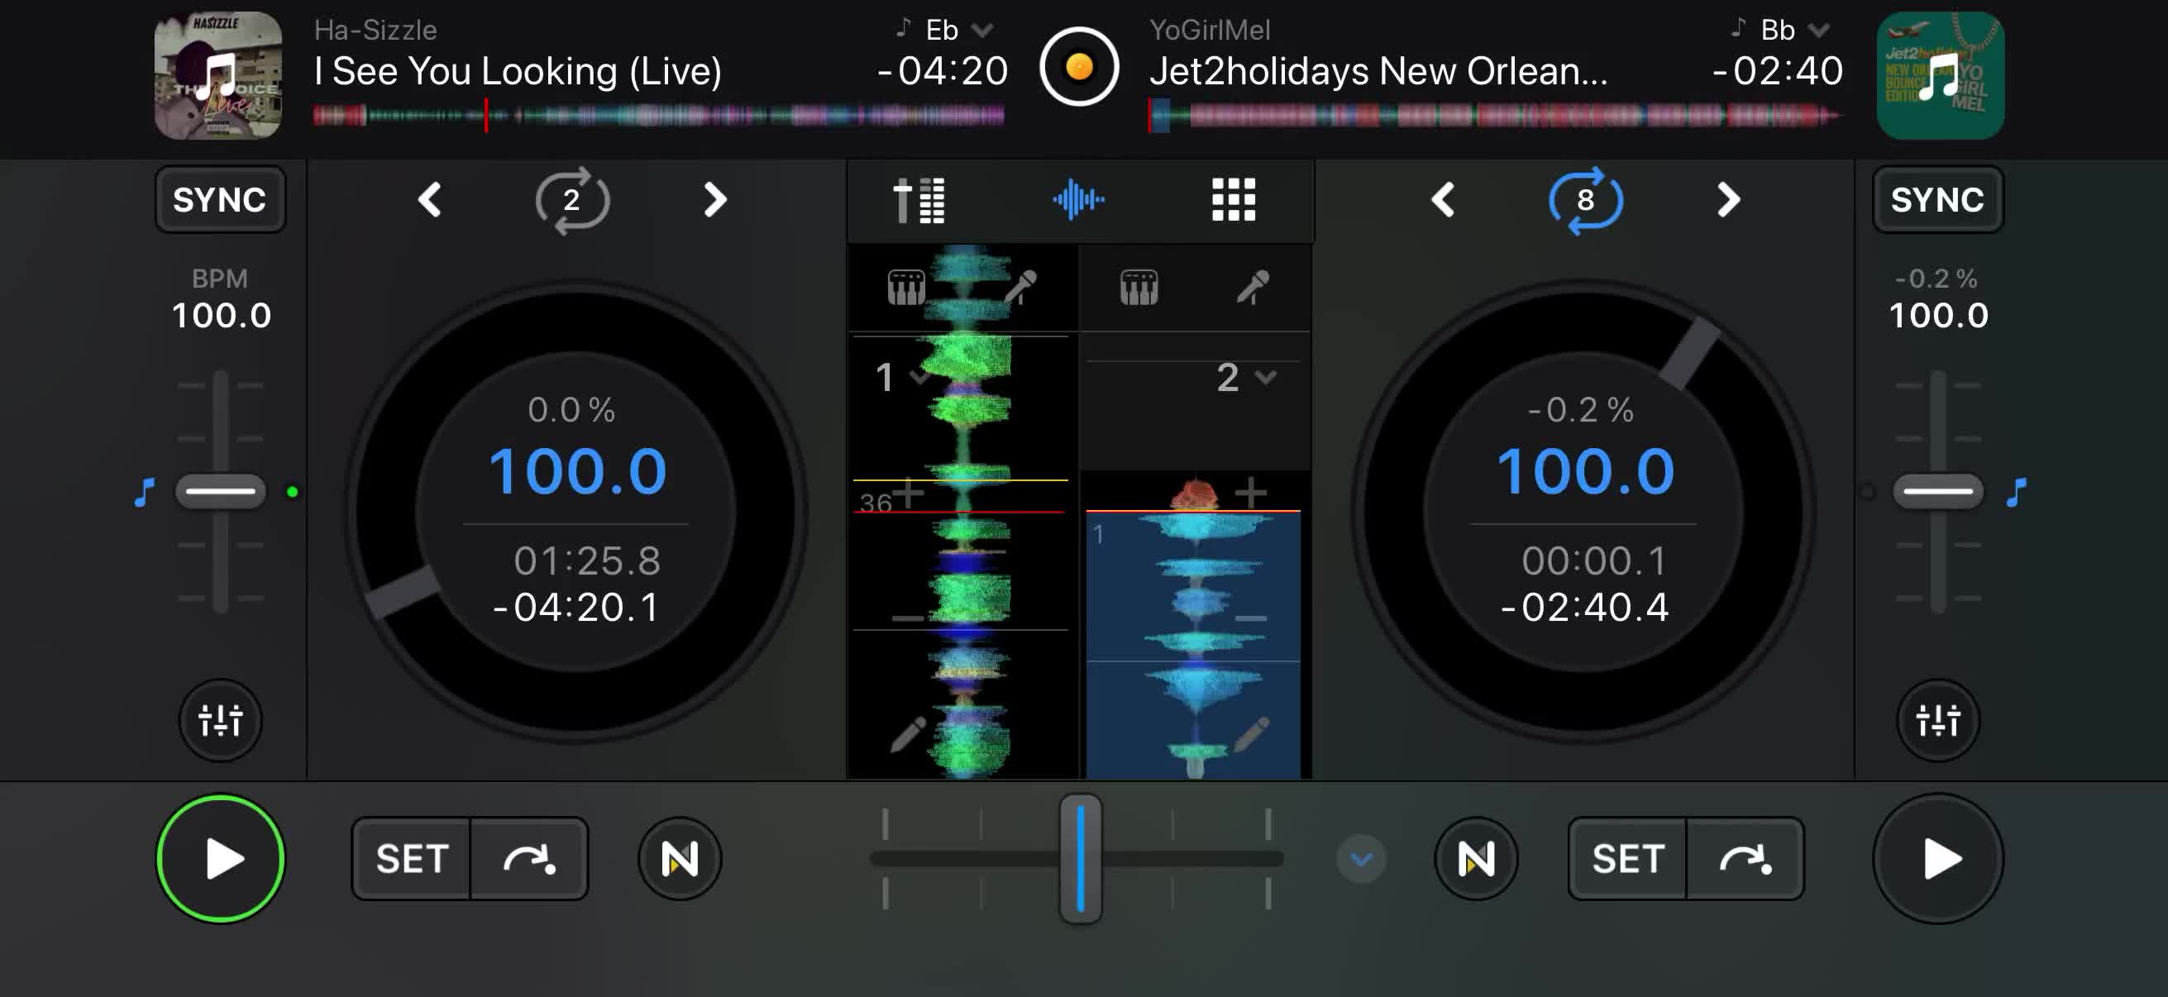Toggle SYNC on the left deck

[220, 199]
